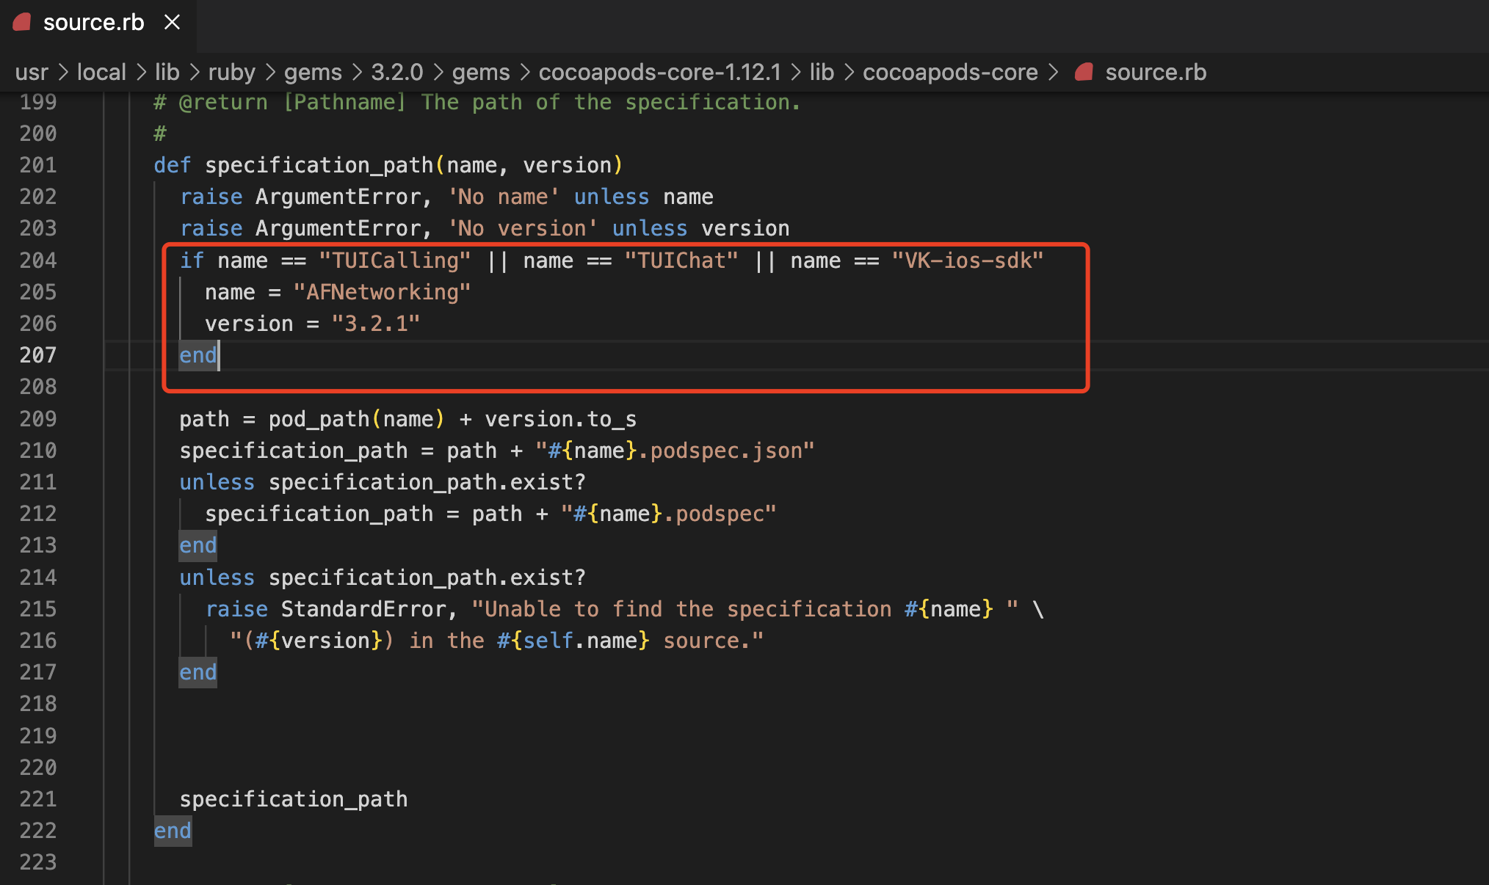Place cursor on 'def' keyword at line 201

click(173, 165)
